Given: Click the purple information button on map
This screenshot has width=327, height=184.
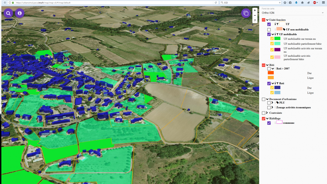Looking at the screenshot, I should point(20,13).
